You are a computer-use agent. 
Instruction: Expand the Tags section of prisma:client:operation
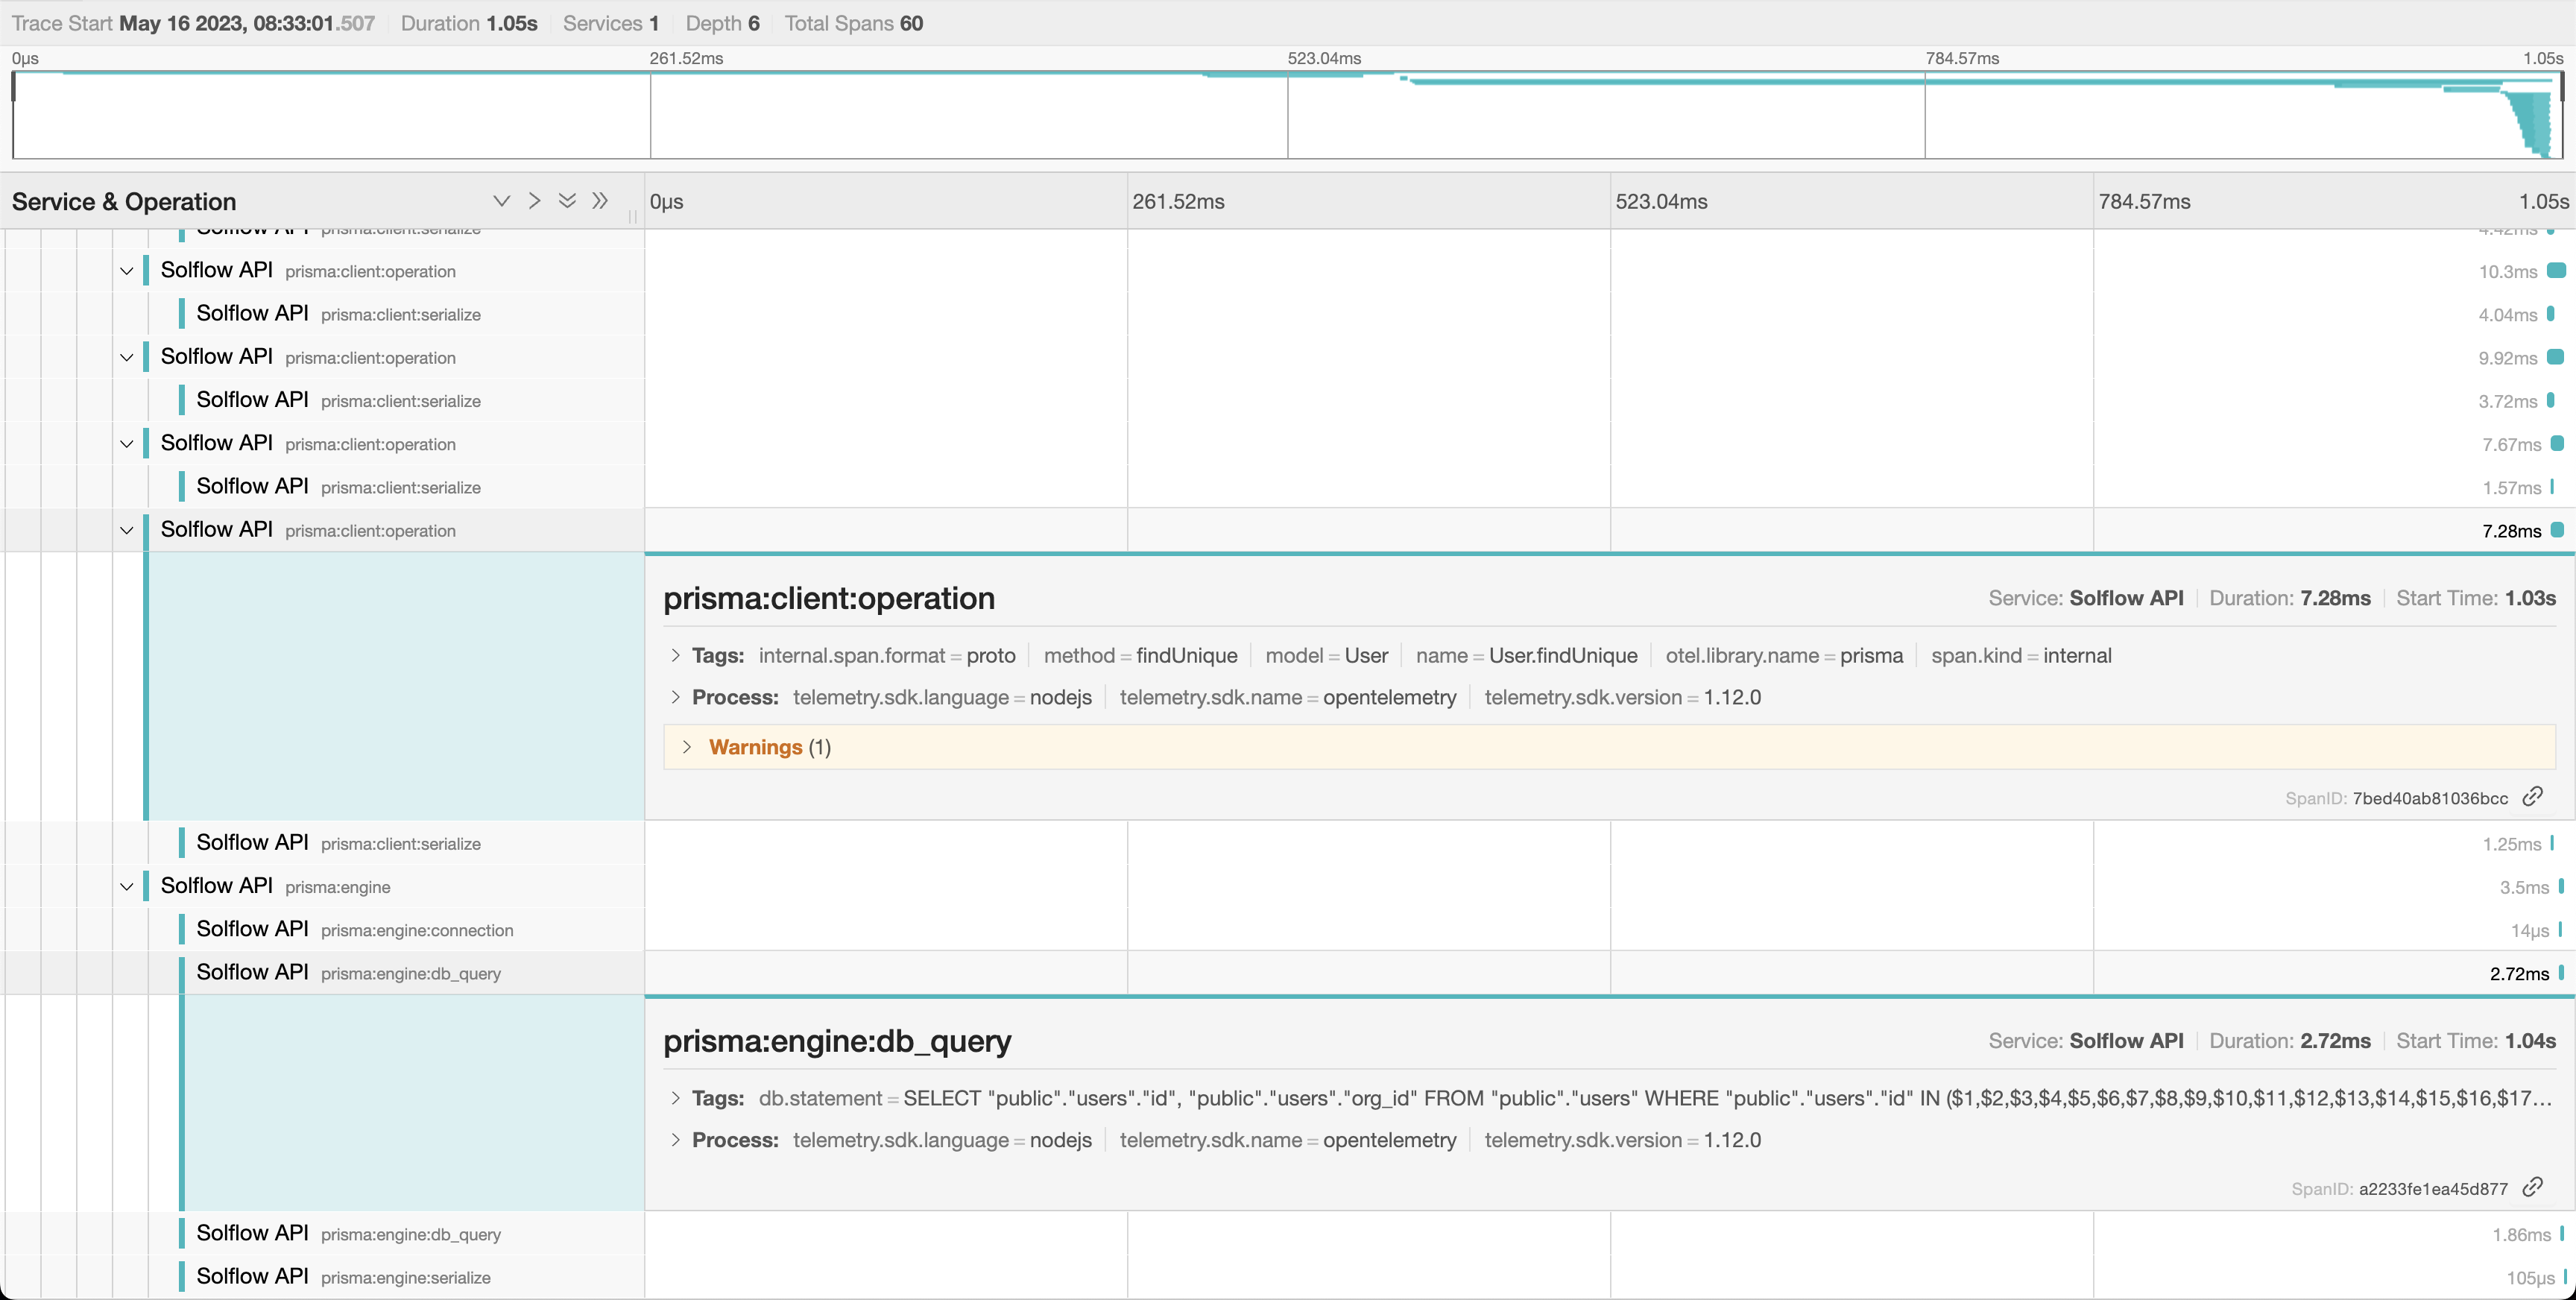tap(675, 655)
